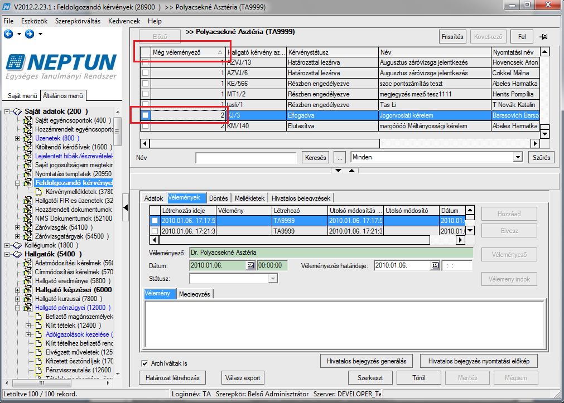Toggle the Archiváltak is checkbox
This screenshot has height=403, width=564.
pyautogui.click(x=144, y=363)
